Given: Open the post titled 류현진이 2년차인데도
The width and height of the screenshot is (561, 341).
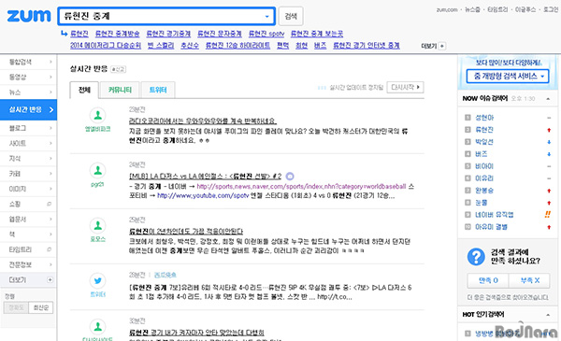Looking at the screenshot, I should click(x=186, y=232).
